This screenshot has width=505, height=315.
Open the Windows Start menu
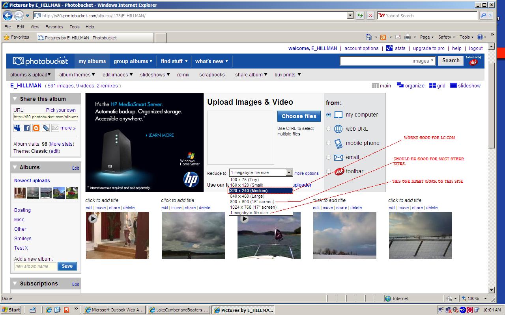point(11,310)
